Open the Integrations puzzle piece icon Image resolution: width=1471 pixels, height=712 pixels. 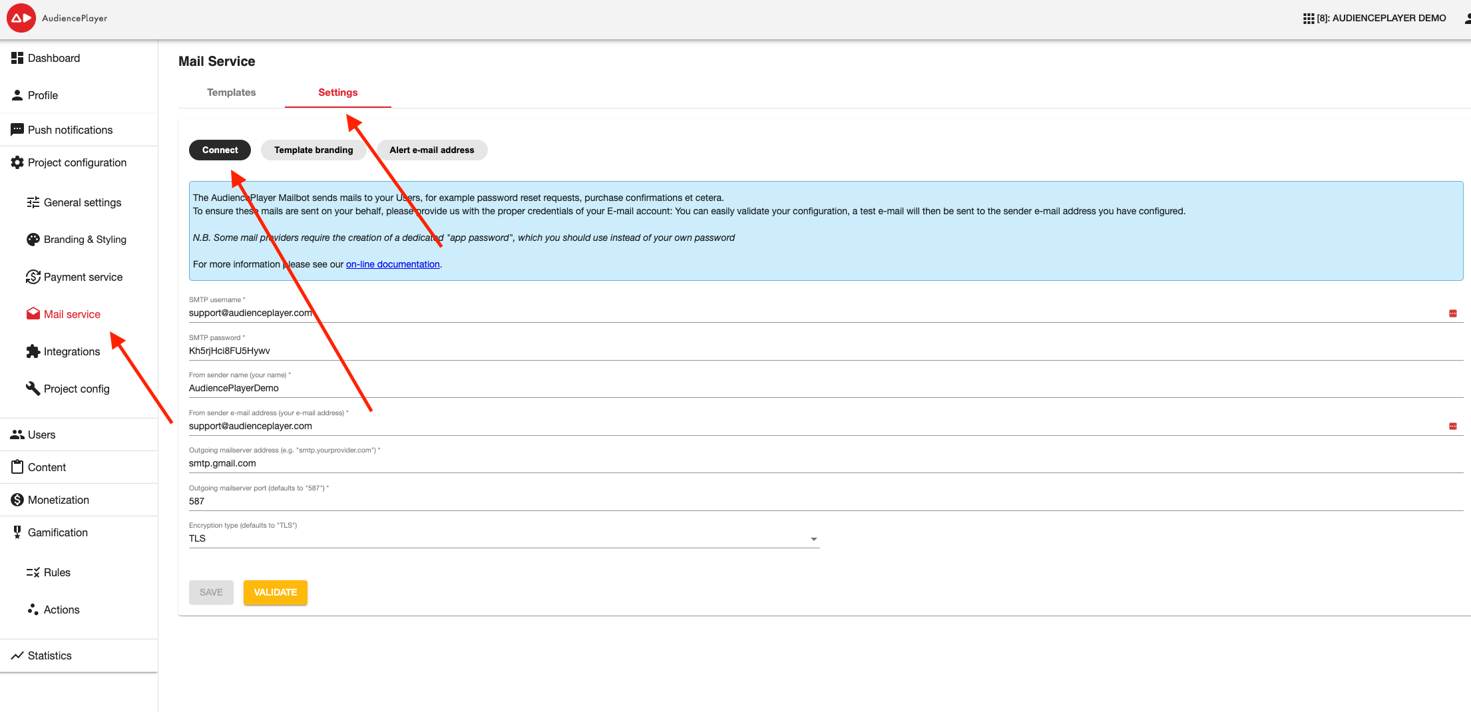33,351
